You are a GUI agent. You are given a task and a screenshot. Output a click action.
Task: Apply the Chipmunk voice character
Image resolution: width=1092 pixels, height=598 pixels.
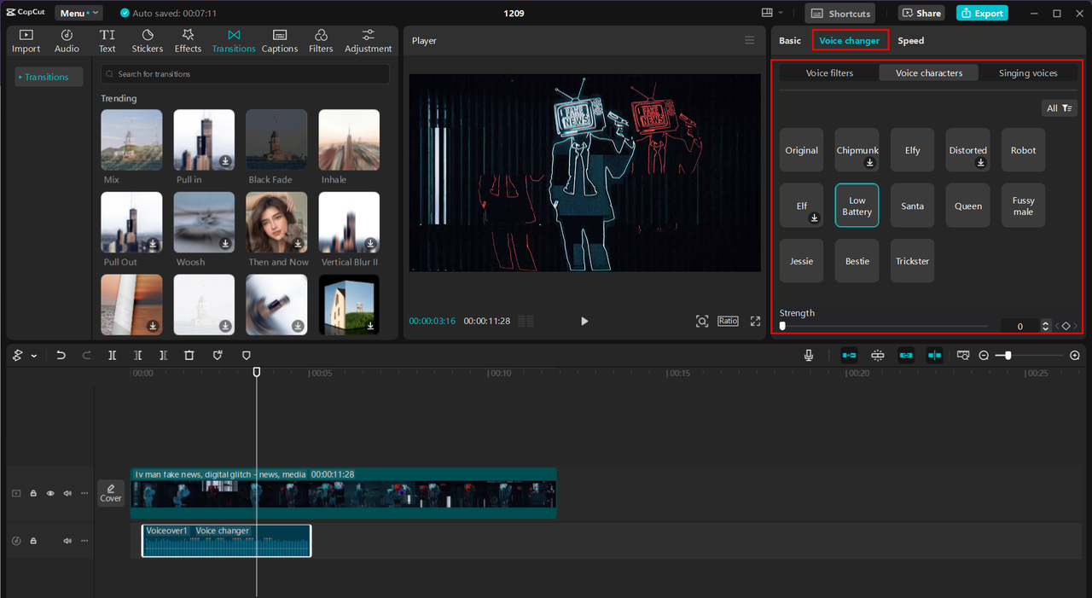[857, 150]
